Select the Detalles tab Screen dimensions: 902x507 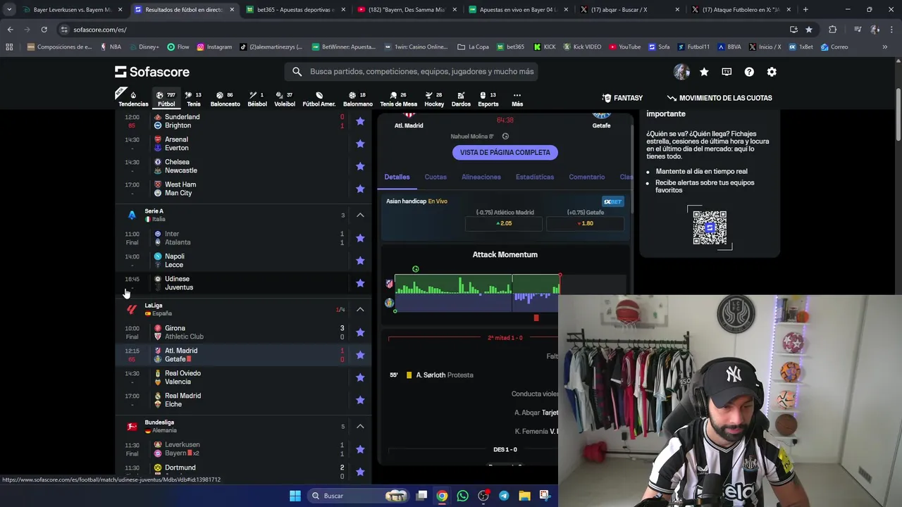(x=397, y=177)
